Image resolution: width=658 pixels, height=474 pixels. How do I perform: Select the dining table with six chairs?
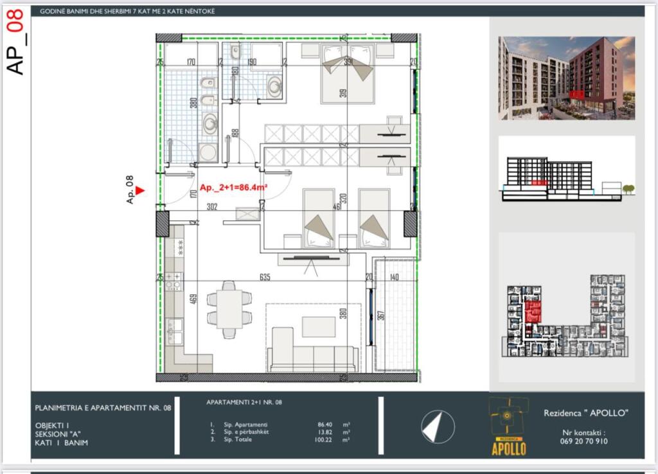click(x=229, y=309)
